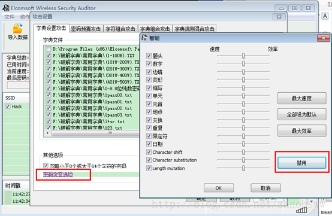Viewport: 332px width, 216px height.
Task: Confirm with the OK button
Action: pyautogui.click(x=219, y=188)
